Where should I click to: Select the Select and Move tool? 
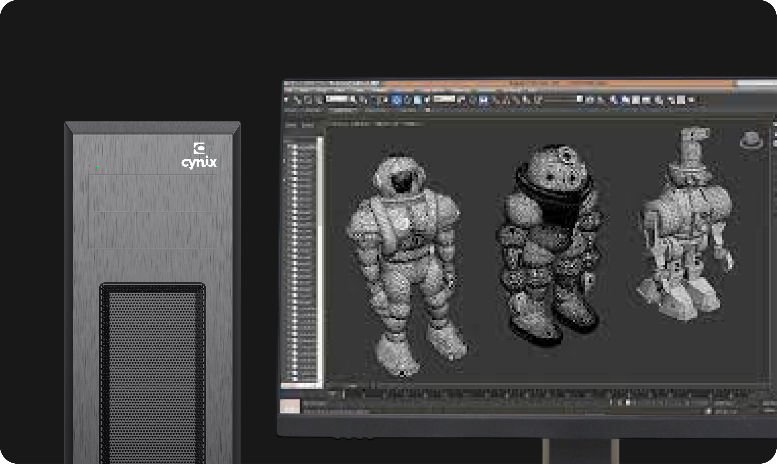[396, 101]
